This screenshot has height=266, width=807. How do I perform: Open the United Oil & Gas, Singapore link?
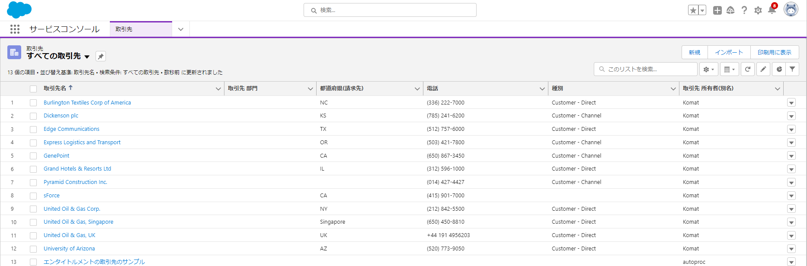pos(78,222)
